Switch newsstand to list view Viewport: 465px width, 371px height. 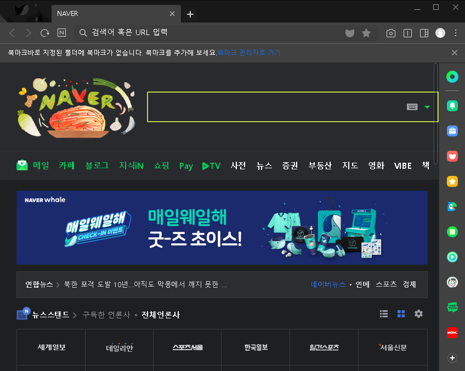tap(384, 314)
